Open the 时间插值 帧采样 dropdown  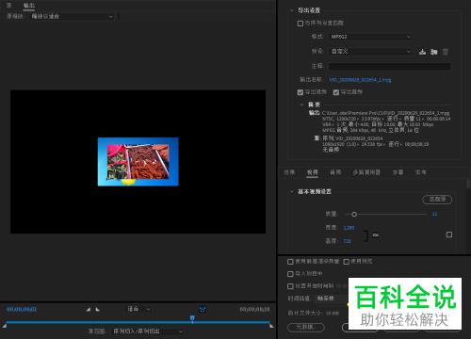point(332,299)
